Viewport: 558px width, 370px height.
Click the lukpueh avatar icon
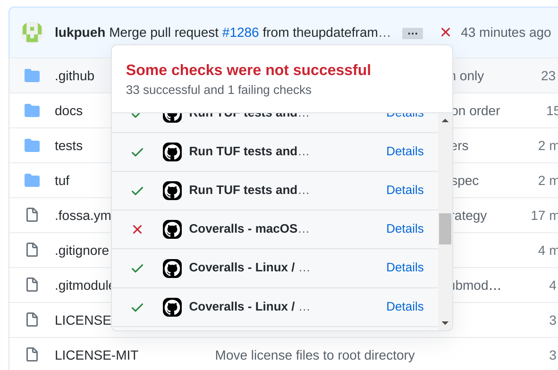32,32
